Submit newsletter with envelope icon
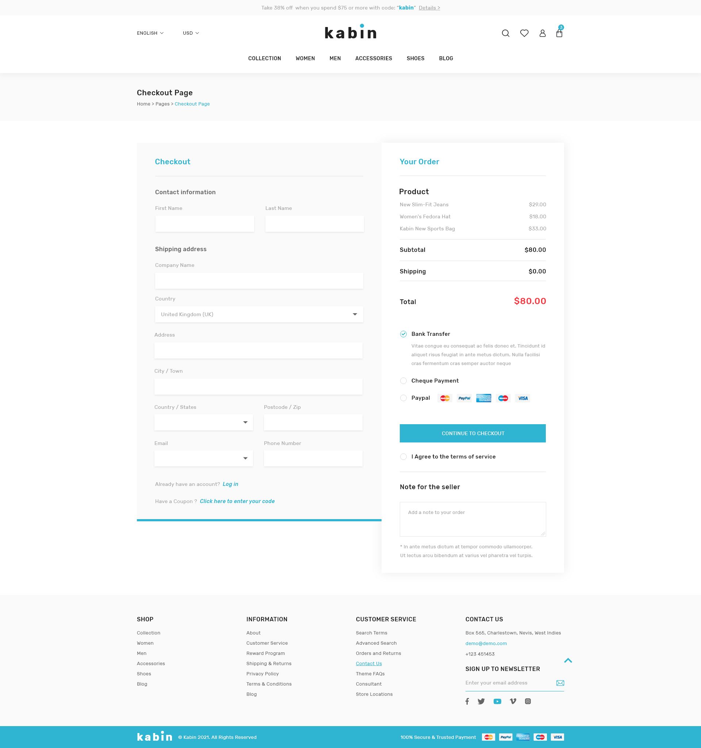 pos(560,683)
